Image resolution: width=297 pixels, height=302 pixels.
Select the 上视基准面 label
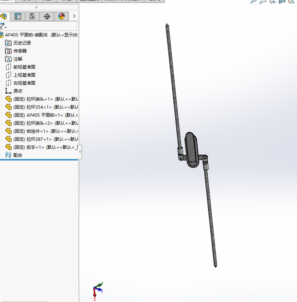point(24,75)
